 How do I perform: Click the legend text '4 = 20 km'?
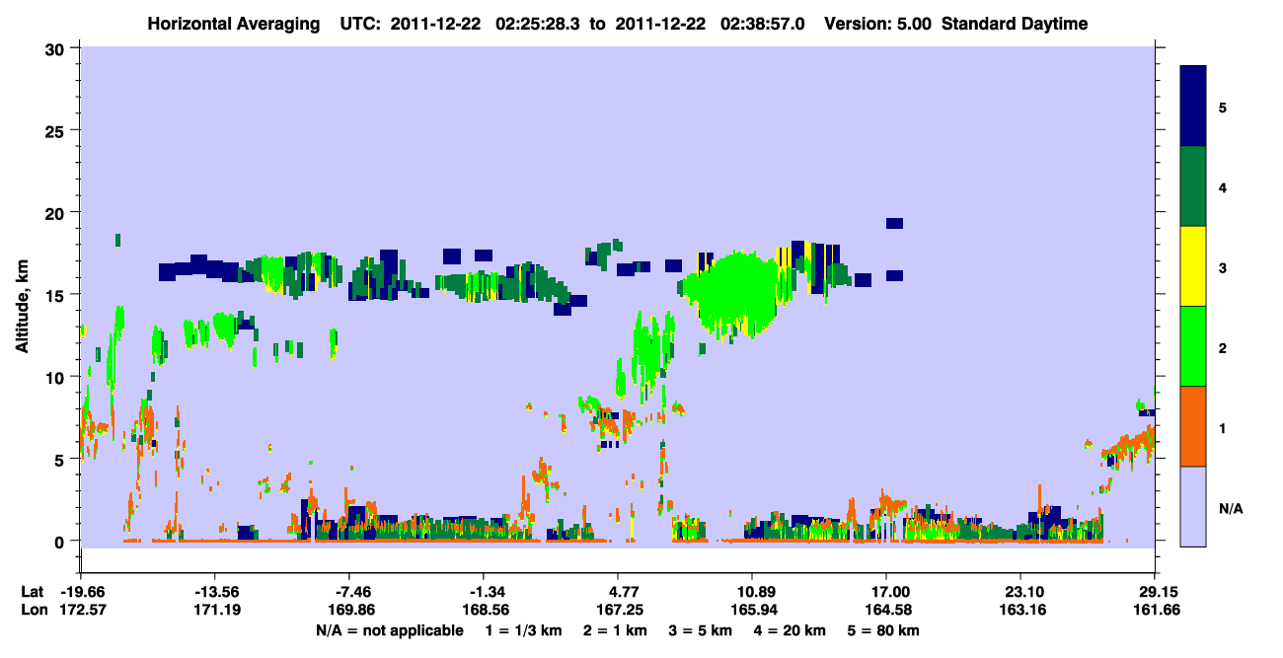792,630
